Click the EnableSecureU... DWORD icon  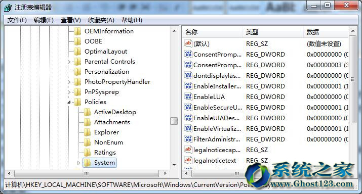188,107
